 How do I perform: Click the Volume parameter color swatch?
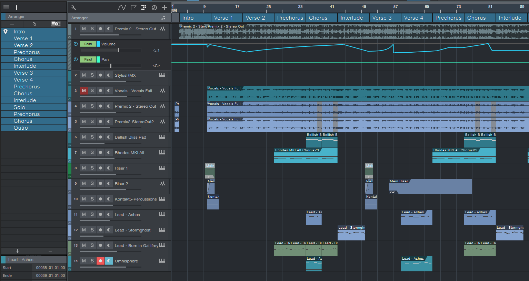point(98,44)
